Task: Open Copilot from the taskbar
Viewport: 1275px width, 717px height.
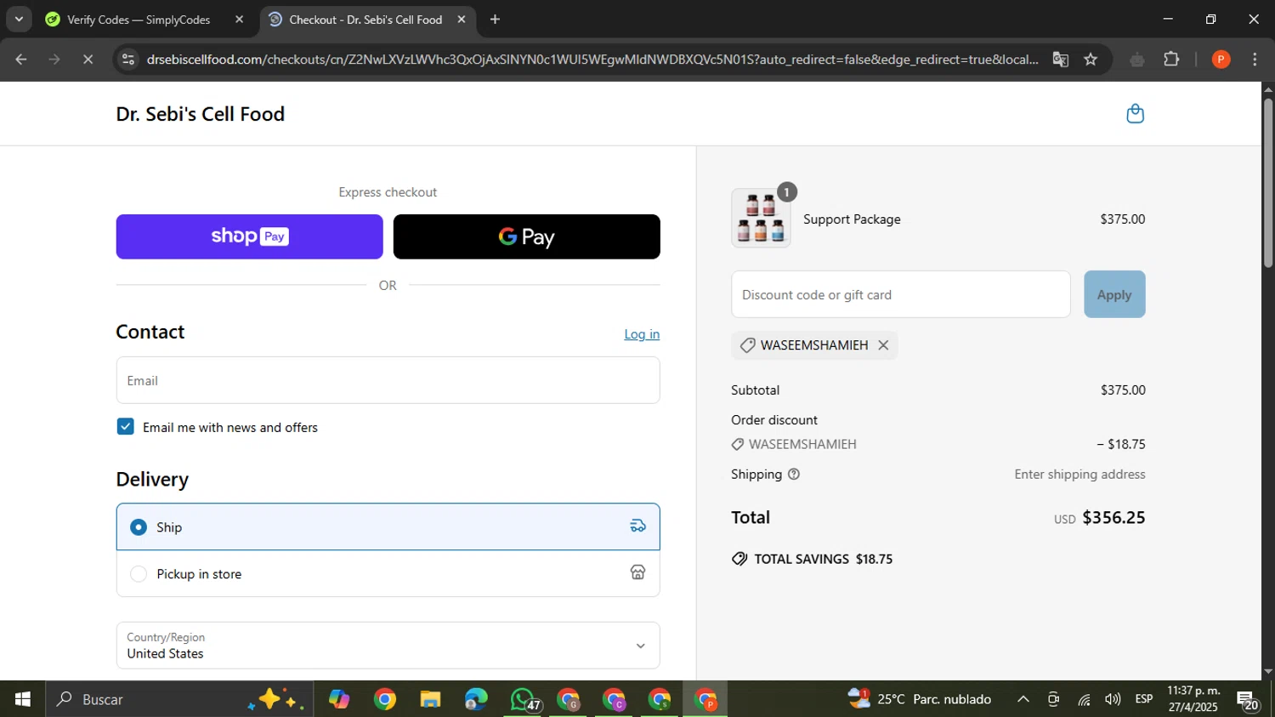Action: 339,699
